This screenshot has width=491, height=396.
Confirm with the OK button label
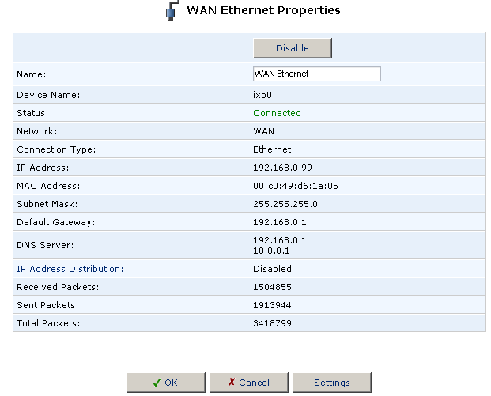(x=172, y=383)
